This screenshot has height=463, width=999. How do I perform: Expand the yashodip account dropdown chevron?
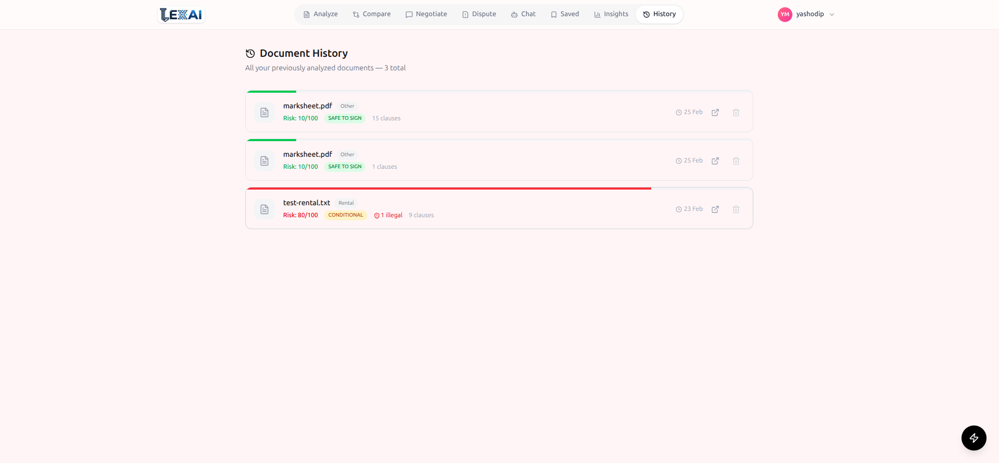(x=832, y=15)
